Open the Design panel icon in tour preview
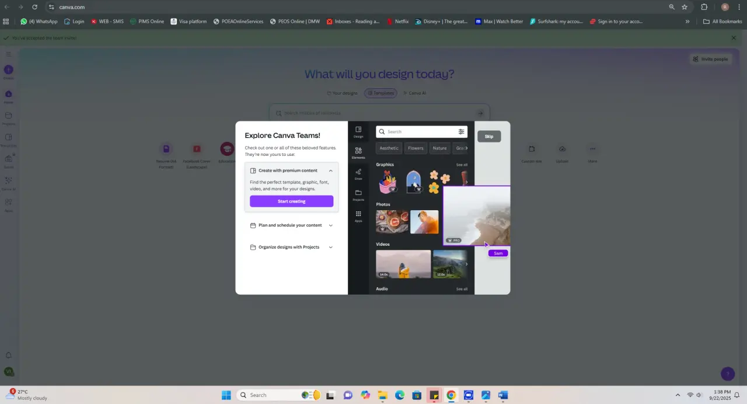The width and height of the screenshot is (747, 404). pyautogui.click(x=358, y=132)
